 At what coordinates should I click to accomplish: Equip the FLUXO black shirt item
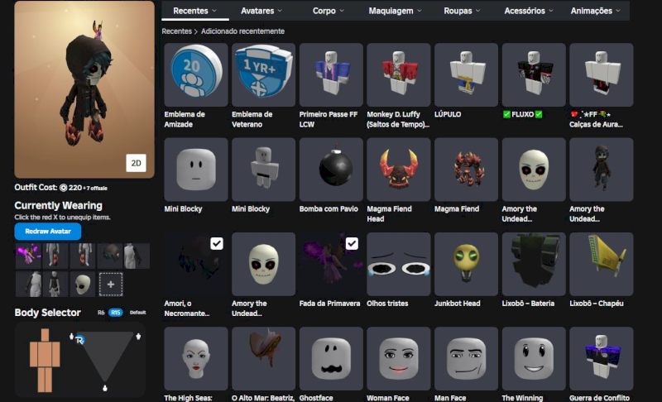tap(534, 74)
